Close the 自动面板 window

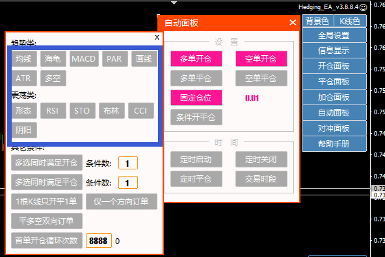tap(293, 23)
